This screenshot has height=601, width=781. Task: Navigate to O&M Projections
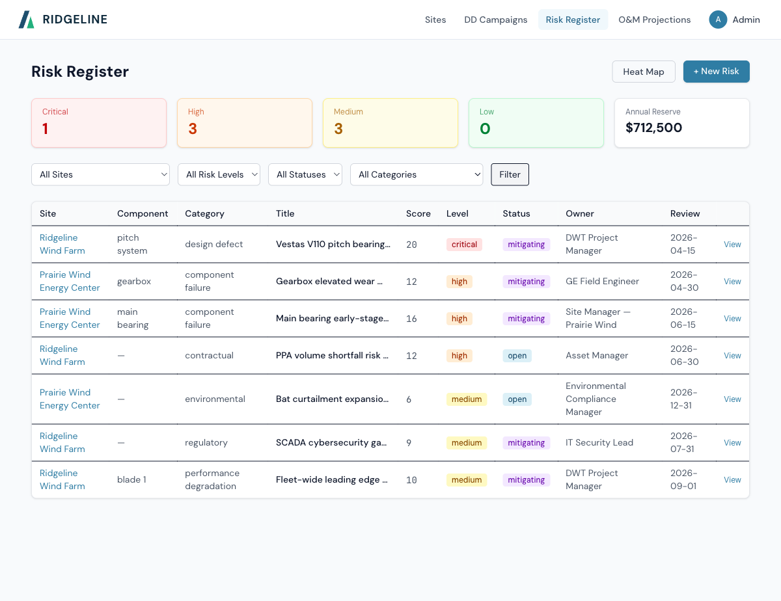(x=654, y=20)
